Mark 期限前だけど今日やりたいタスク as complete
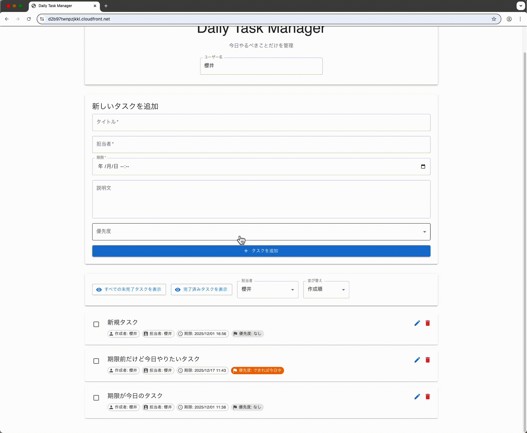The height and width of the screenshot is (433, 527). click(x=96, y=361)
